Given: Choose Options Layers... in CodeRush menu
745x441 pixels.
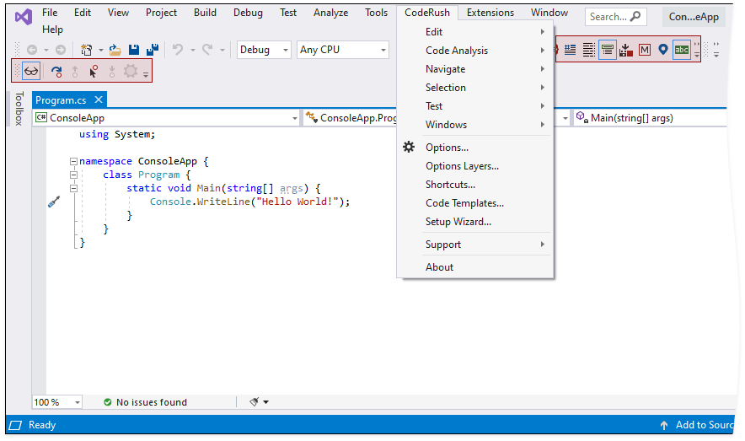Looking at the screenshot, I should (475, 166).
